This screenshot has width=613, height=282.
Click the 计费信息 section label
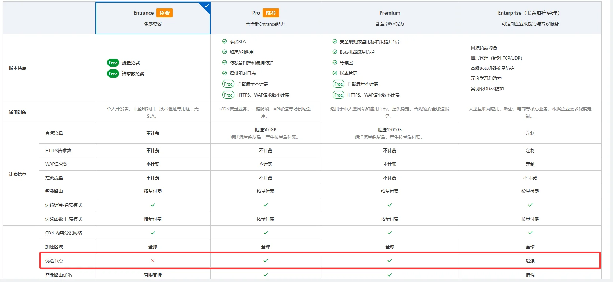[18, 174]
